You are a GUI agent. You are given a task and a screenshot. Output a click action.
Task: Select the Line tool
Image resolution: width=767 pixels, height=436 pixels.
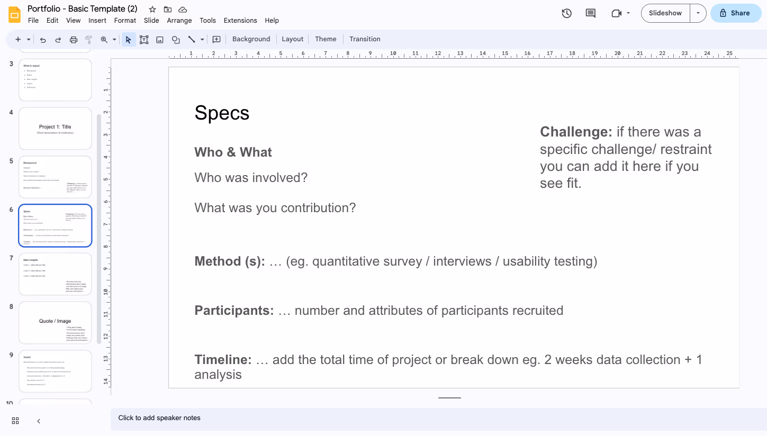pyautogui.click(x=191, y=39)
